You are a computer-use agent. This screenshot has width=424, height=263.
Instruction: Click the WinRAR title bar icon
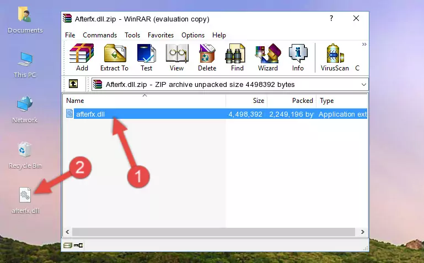(67, 18)
